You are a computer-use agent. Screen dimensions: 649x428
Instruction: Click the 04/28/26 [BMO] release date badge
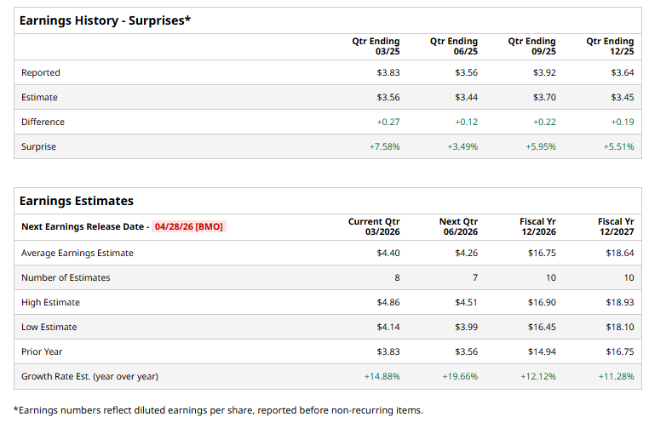(x=188, y=227)
